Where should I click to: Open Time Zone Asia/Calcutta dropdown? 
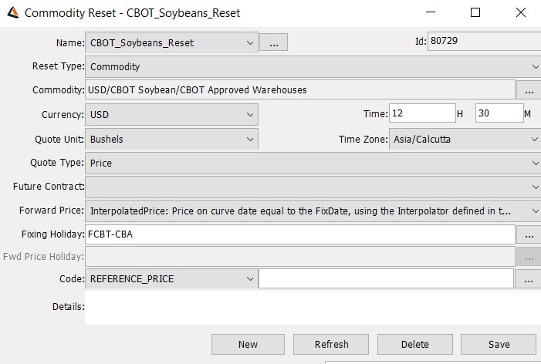(465, 140)
